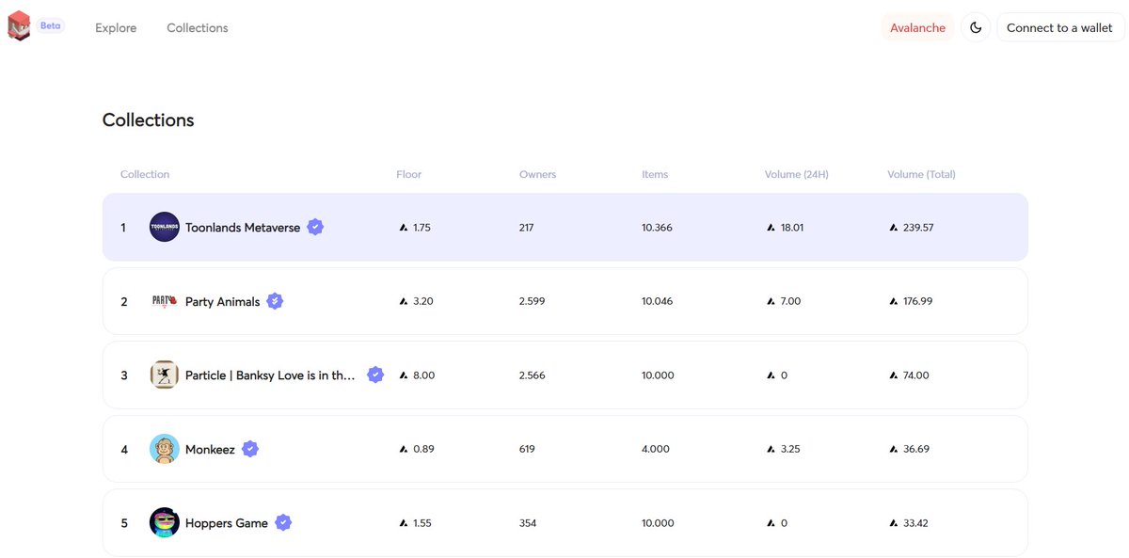
Task: Click verified badge next to Monkeez
Action: point(250,449)
